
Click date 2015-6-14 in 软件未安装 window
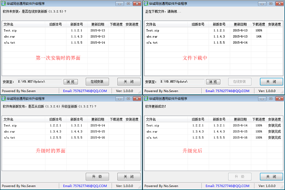click(98, 42)
